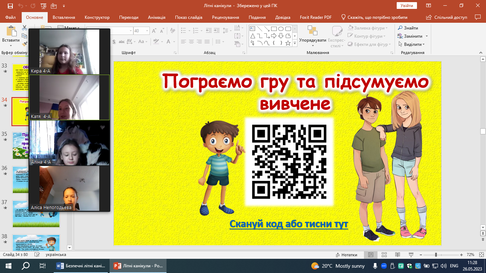Open the Replace (Замінити) dropdown arrow
486x273 pixels.
(x=427, y=36)
